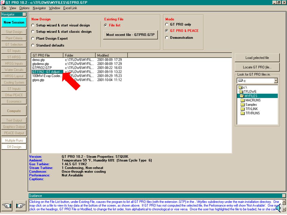The image size is (287, 215).
Task: Click the ST-HRSG navigator button
Action: (x=14, y=57)
